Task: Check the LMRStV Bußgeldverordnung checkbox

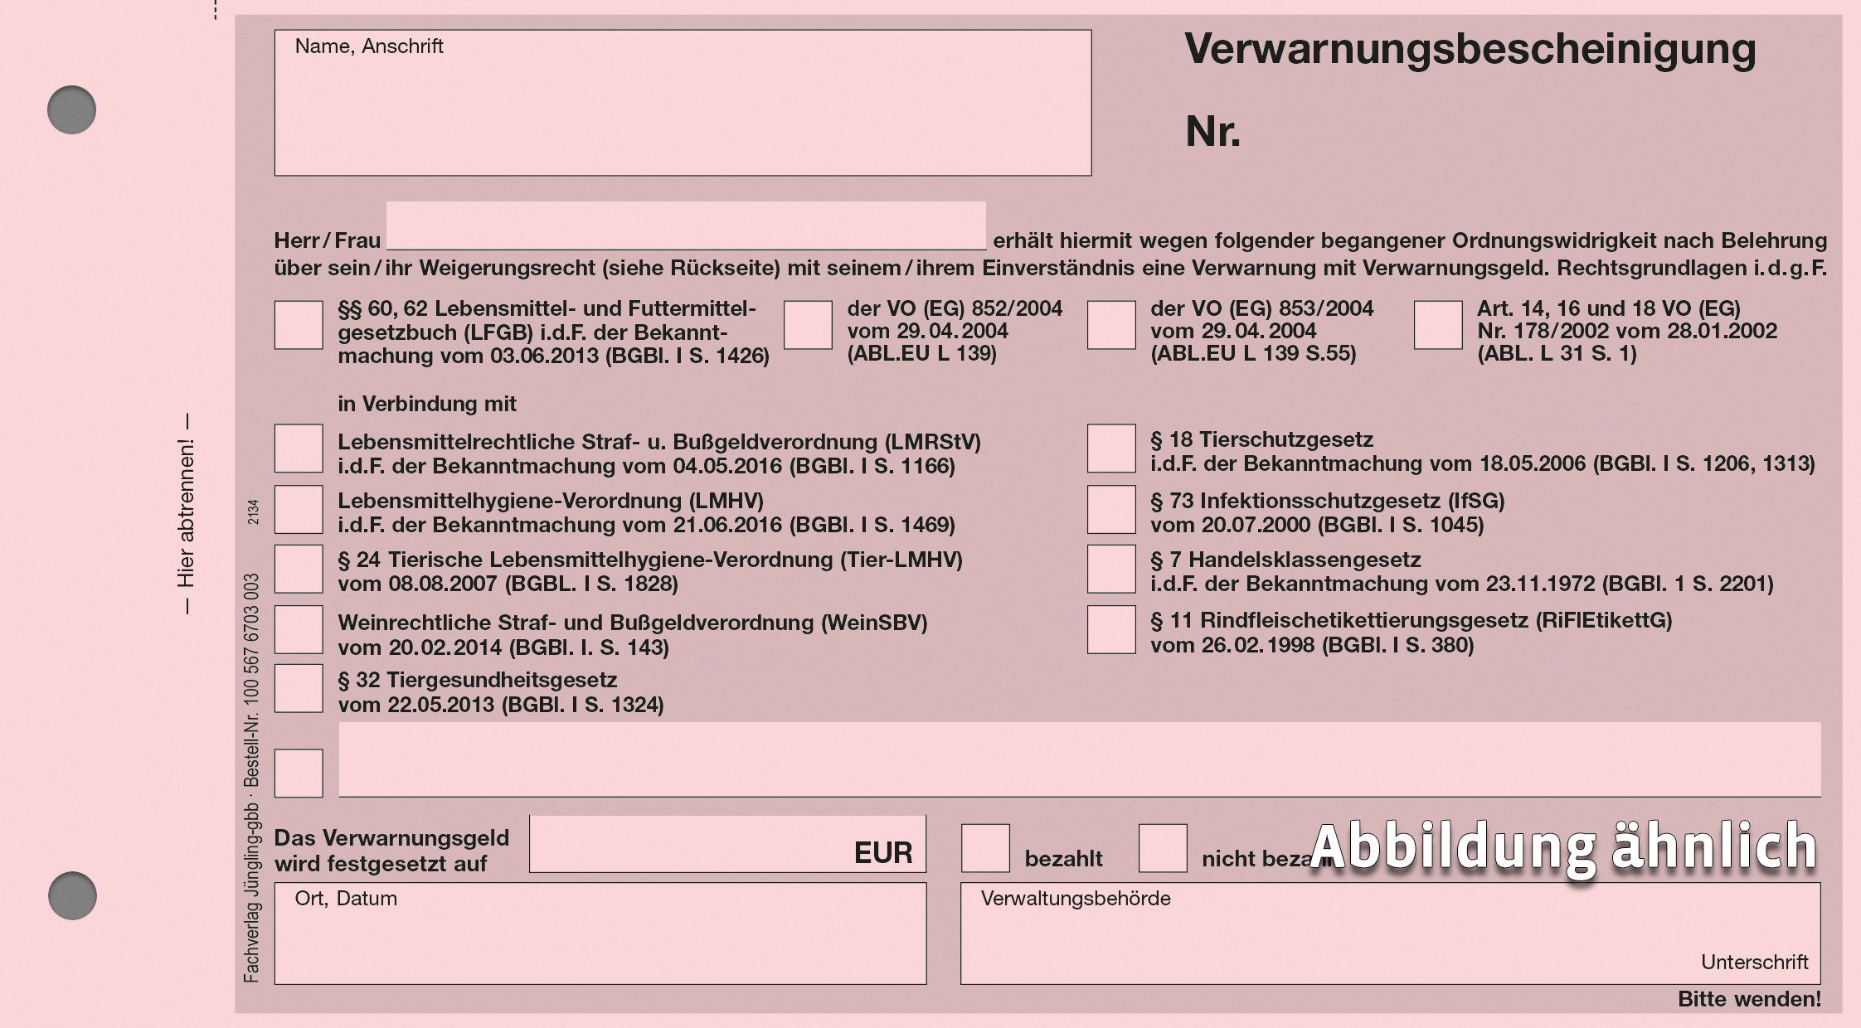Action: pos(299,449)
